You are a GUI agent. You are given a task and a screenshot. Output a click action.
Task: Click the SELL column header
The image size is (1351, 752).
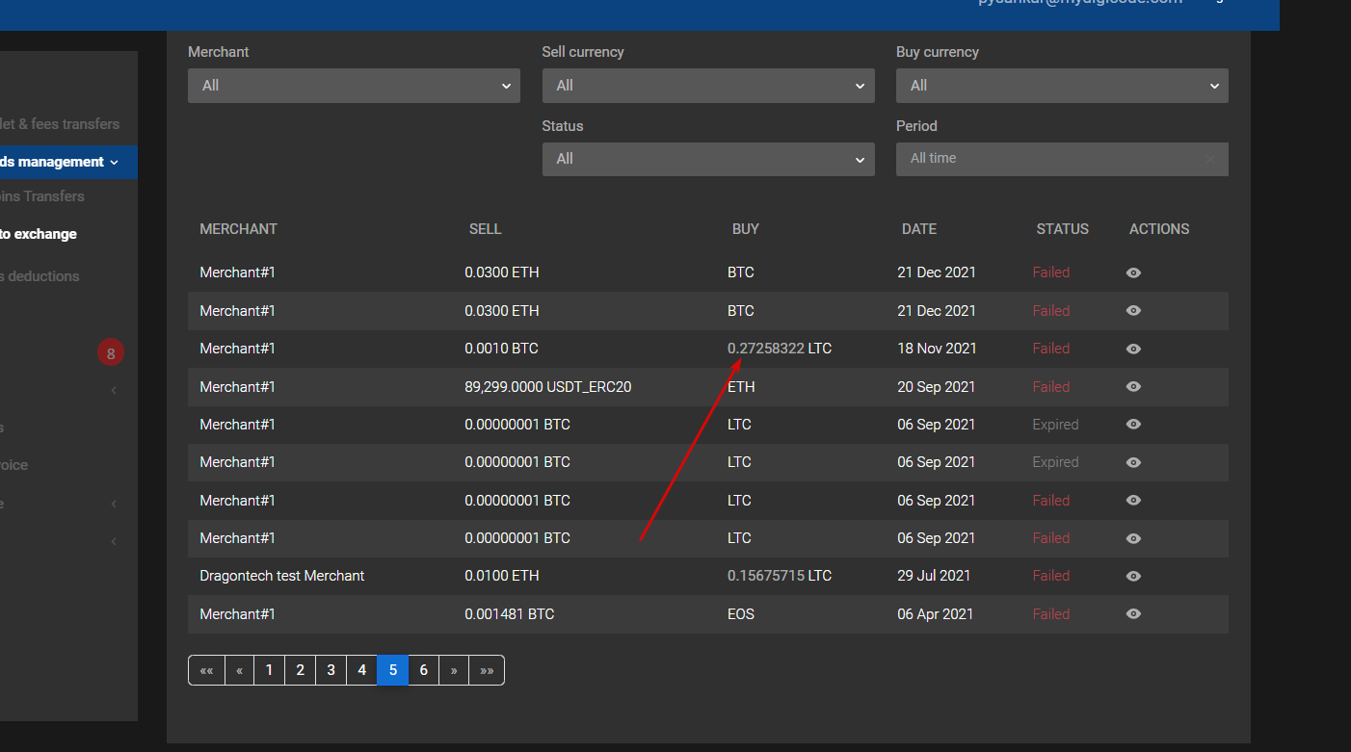point(485,229)
